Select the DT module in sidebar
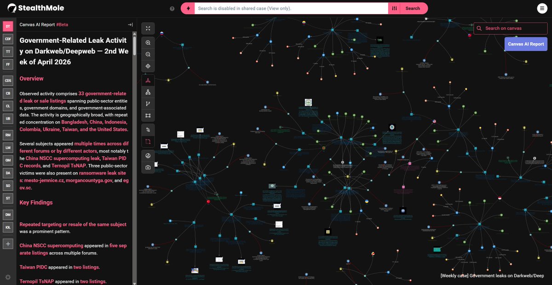This screenshot has height=285, width=552. (8, 26)
